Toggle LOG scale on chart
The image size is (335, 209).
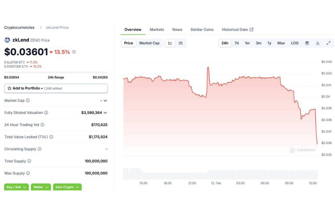click(295, 43)
